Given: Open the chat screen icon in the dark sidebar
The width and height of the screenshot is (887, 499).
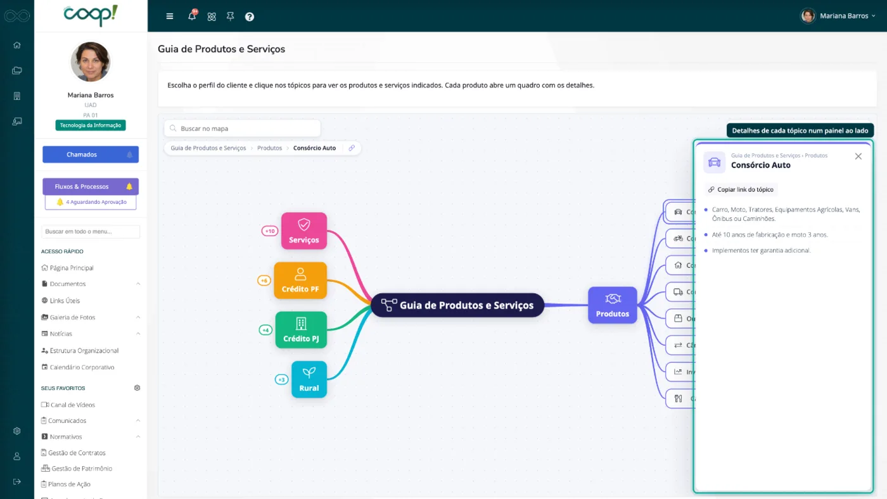Looking at the screenshot, I should tap(17, 121).
